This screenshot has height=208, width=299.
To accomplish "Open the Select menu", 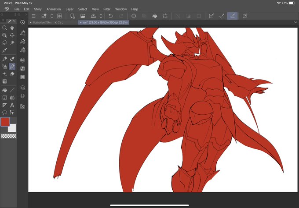I will tap(83, 9).
